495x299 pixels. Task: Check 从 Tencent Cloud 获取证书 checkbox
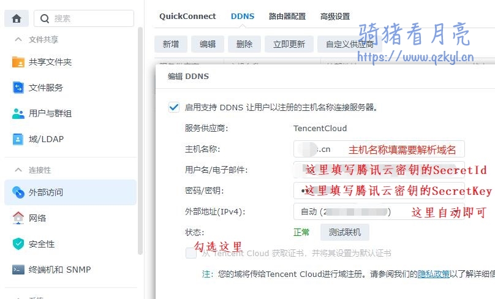pyautogui.click(x=191, y=253)
